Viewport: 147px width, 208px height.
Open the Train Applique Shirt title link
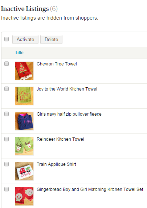[x=56, y=164]
